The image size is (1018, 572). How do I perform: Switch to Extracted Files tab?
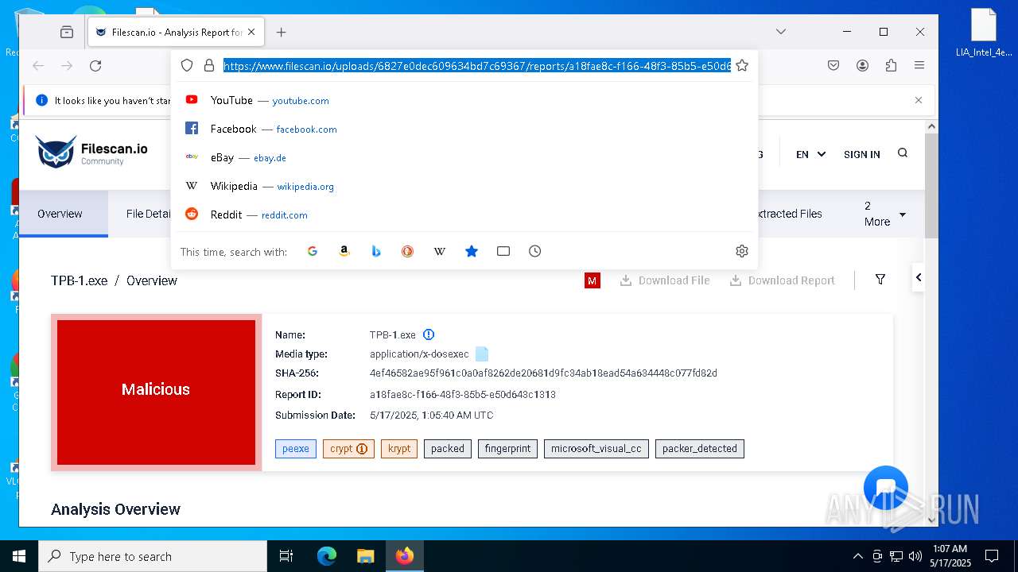pyautogui.click(x=787, y=214)
